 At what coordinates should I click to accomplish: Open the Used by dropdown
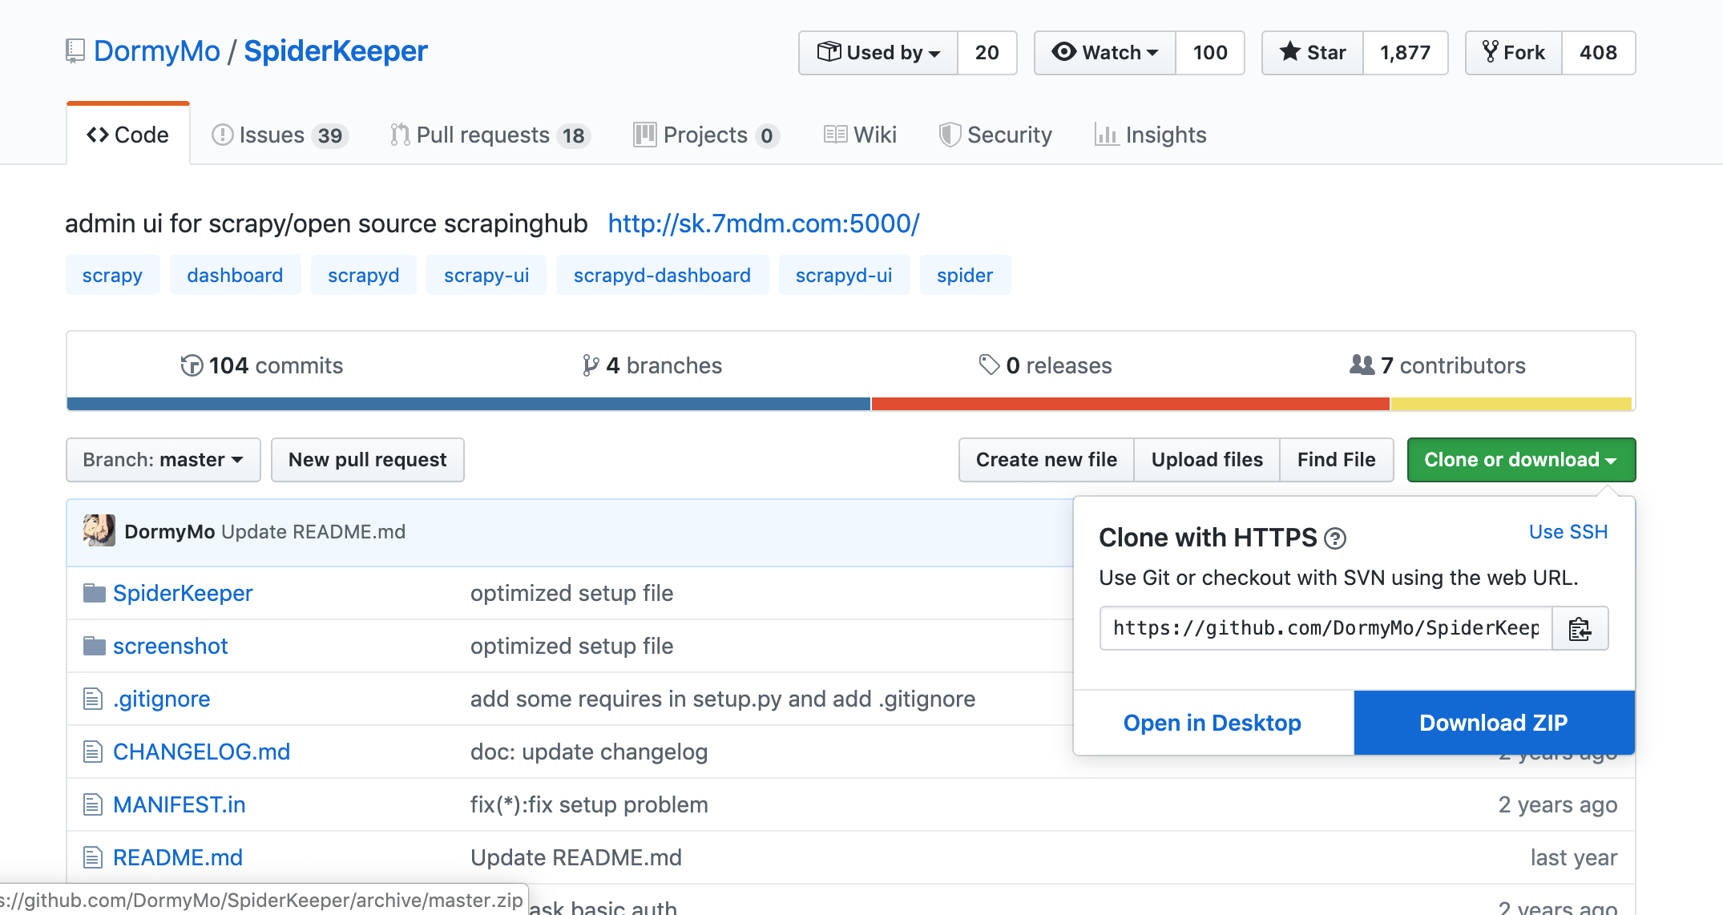[x=878, y=53]
